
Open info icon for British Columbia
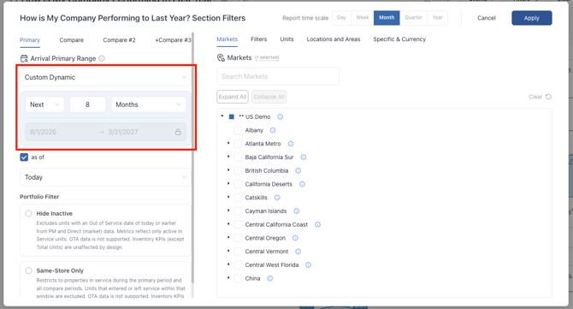[x=298, y=171]
